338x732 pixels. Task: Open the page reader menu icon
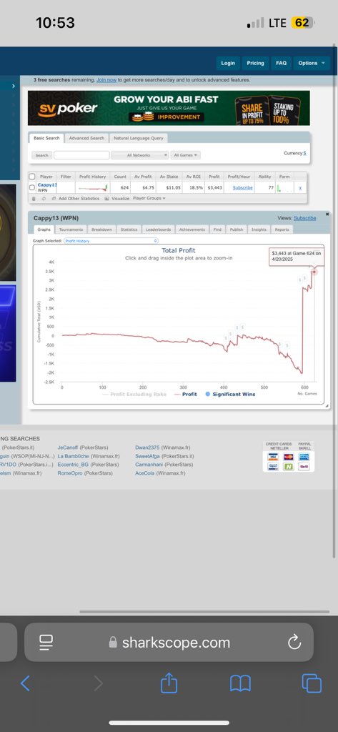coord(46,643)
